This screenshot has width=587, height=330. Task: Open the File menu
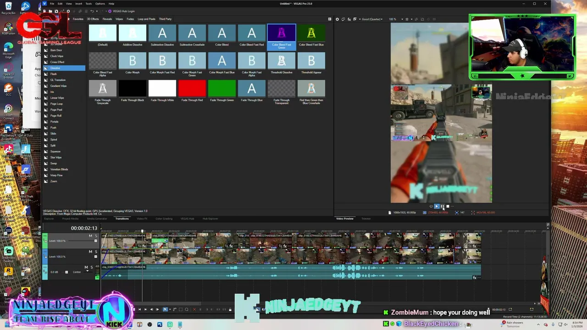(52, 4)
